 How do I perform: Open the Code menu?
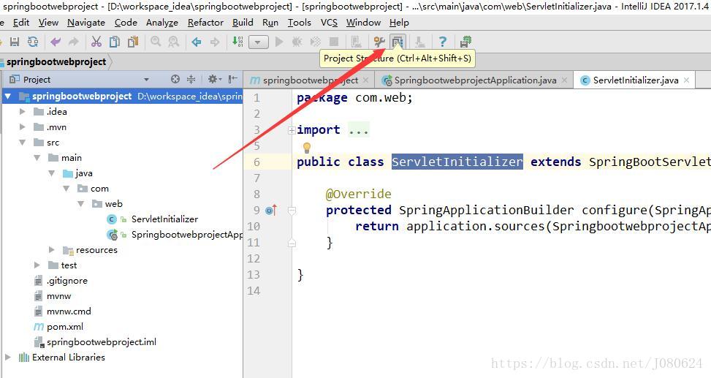click(126, 22)
